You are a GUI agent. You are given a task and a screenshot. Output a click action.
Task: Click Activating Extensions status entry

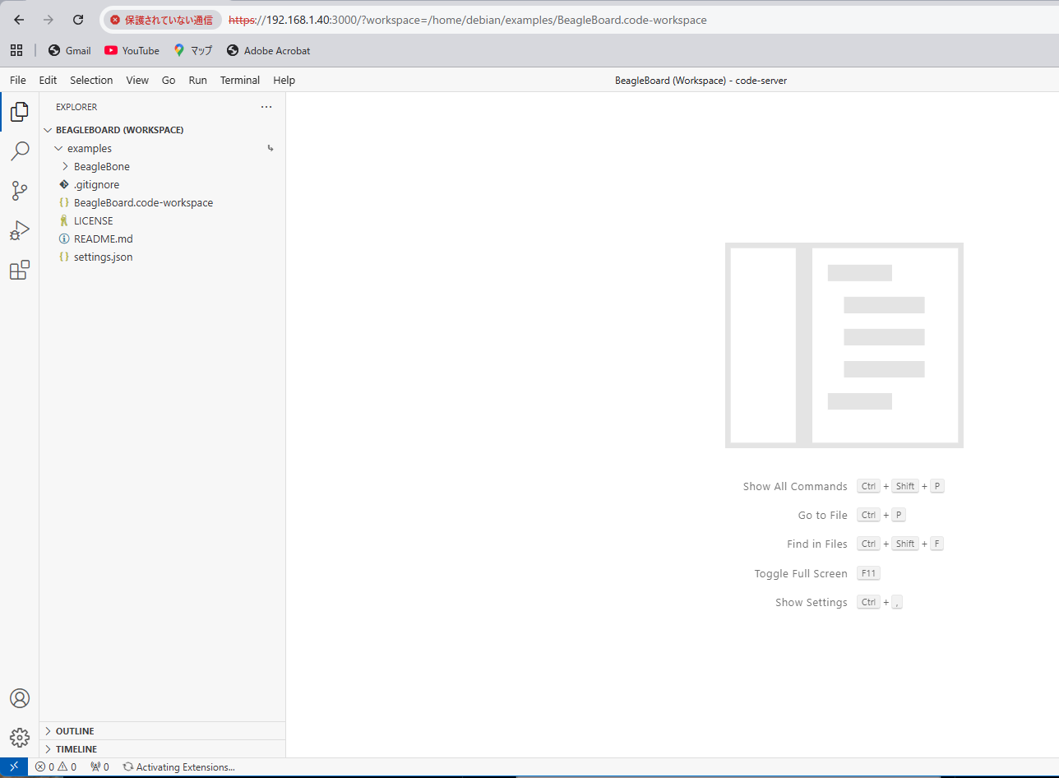pyautogui.click(x=178, y=766)
